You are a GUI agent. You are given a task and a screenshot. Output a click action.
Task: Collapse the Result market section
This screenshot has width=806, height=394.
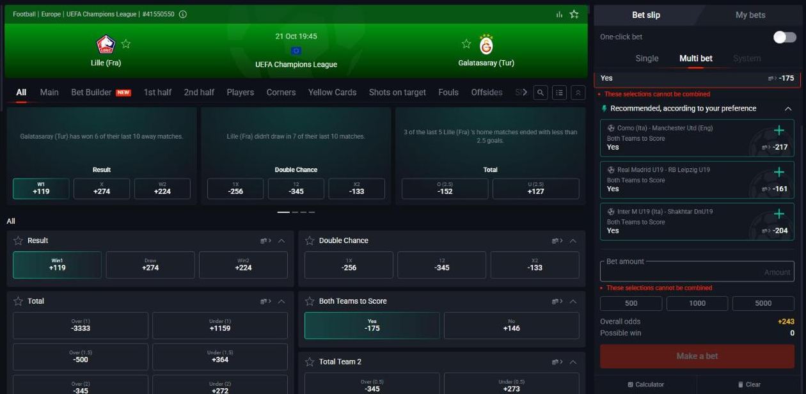pos(281,241)
